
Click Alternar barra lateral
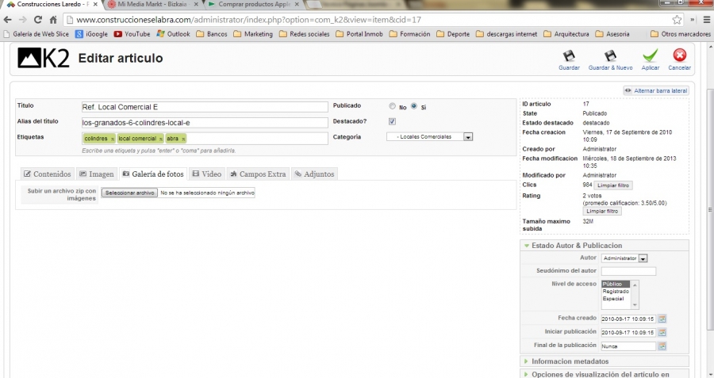656,91
